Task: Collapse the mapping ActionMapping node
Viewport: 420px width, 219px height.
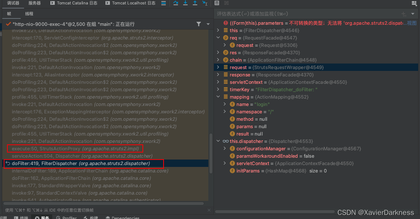Action: [x=218, y=97]
